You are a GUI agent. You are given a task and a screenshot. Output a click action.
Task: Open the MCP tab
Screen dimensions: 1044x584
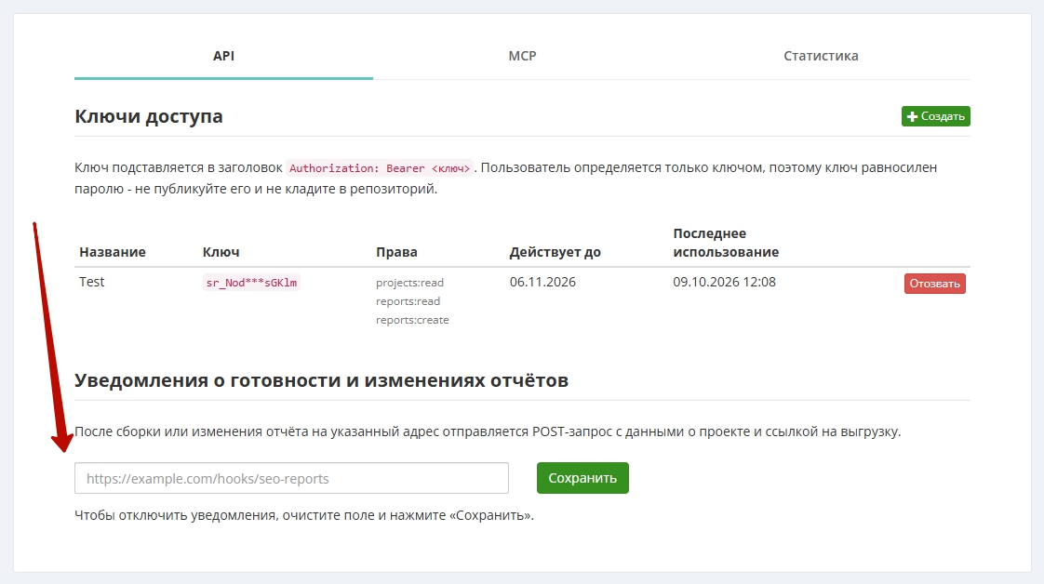coord(522,56)
